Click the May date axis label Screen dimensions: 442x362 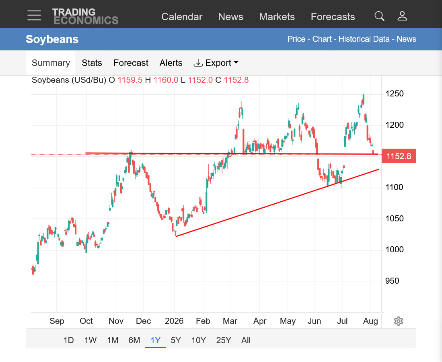click(x=288, y=321)
